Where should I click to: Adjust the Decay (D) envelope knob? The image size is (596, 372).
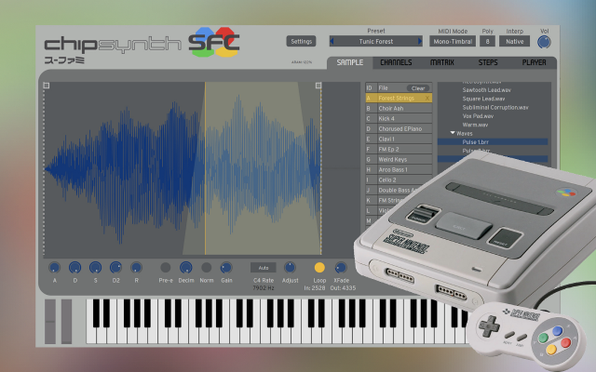pos(74,268)
